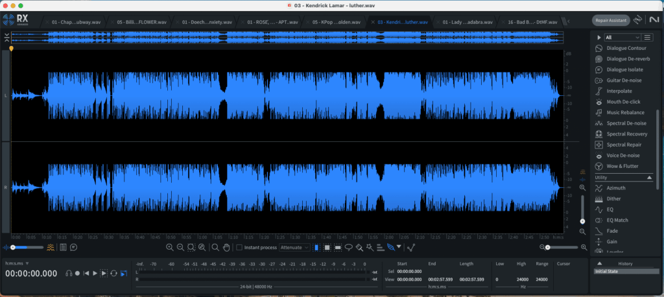Open the Spectral Recovery module

tap(621, 134)
